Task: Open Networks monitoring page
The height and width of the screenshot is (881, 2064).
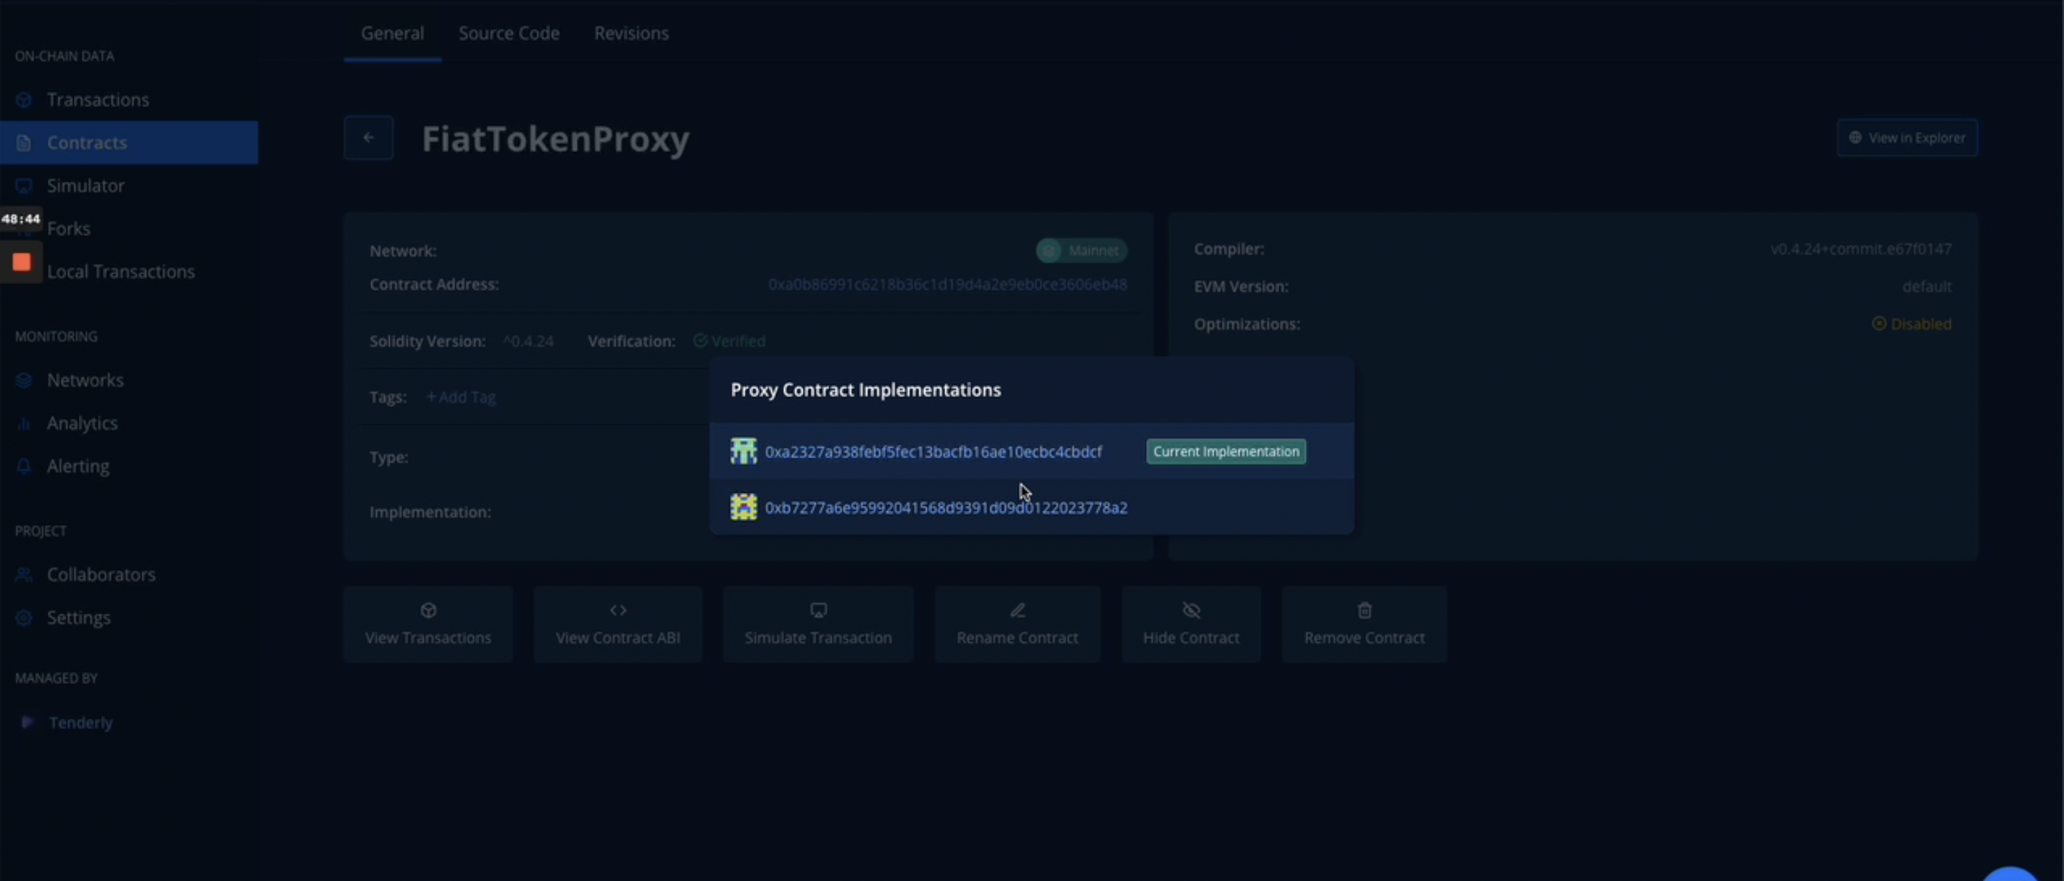Action: point(85,380)
